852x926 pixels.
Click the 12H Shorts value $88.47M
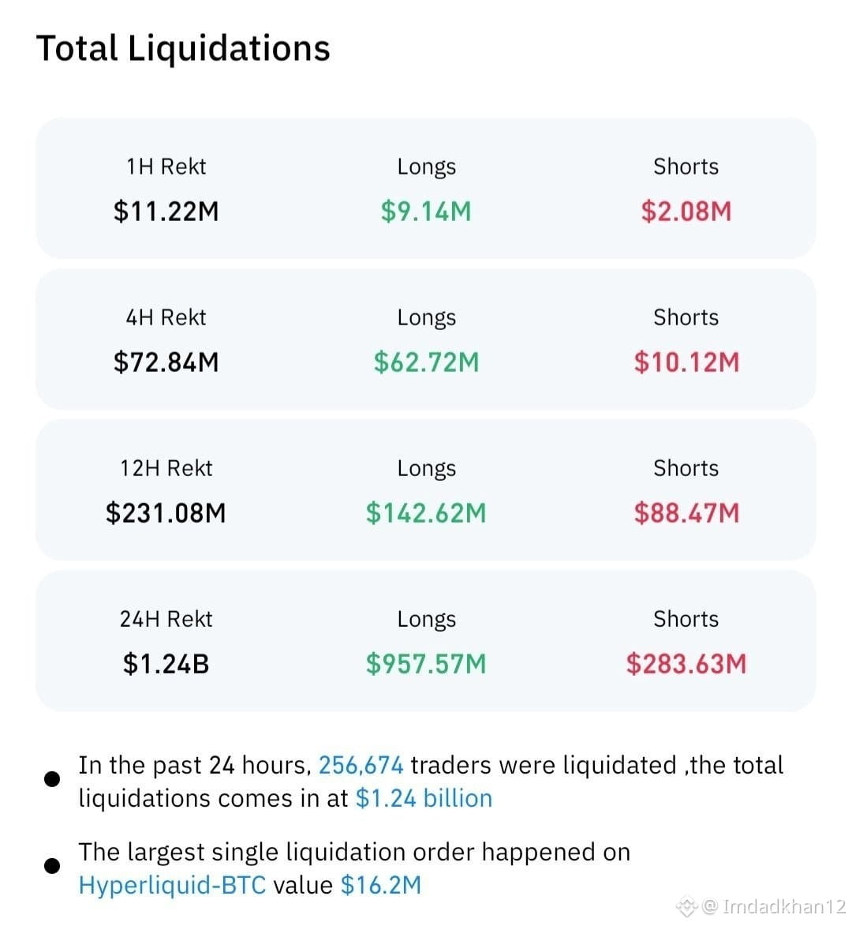pos(686,512)
